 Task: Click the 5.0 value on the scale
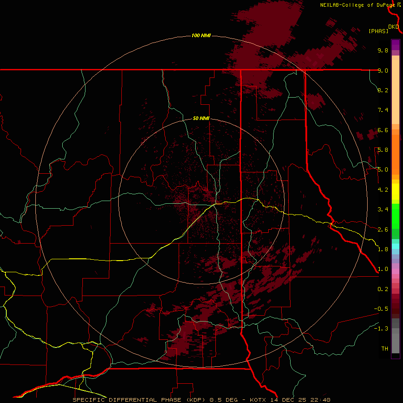point(383,170)
